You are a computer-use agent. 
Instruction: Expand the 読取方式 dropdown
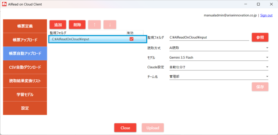pyautogui.click(x=219, y=48)
